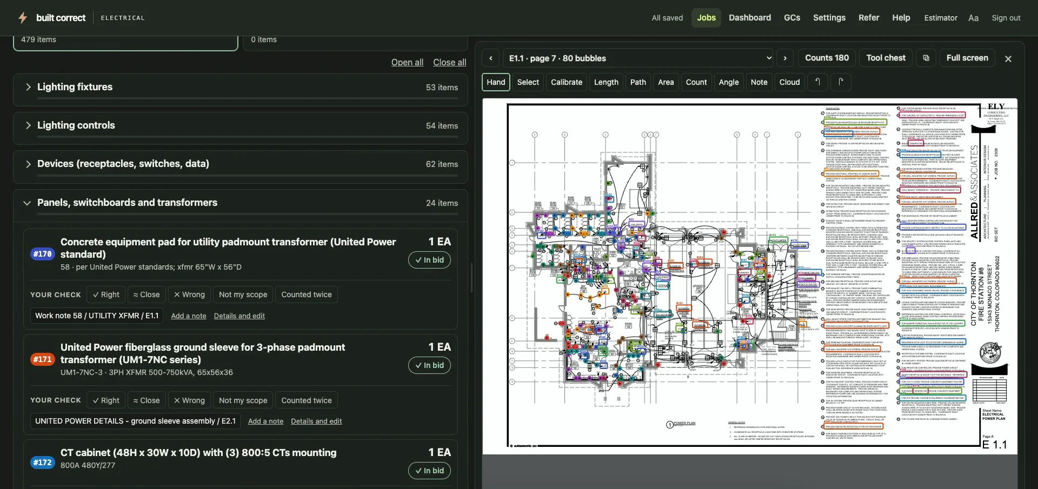Select the Count tool
Image resolution: width=1038 pixels, height=489 pixels.
[x=696, y=82]
